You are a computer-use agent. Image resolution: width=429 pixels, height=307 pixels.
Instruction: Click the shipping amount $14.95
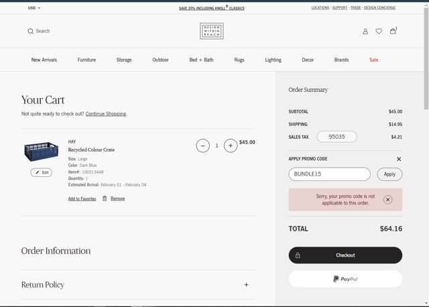395,124
